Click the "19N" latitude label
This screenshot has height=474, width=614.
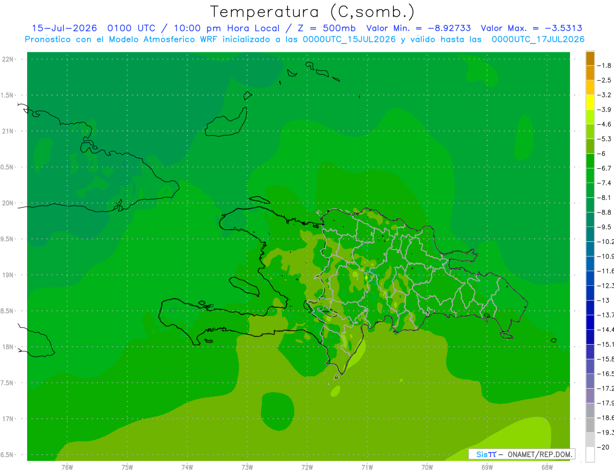click(x=8, y=275)
